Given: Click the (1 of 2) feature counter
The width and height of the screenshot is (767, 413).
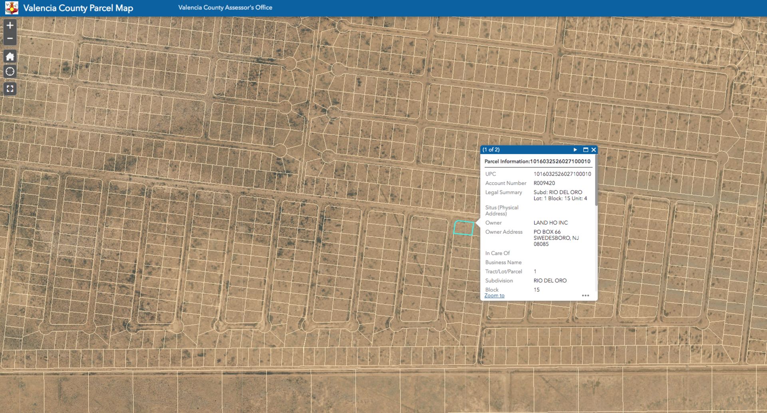Looking at the screenshot, I should (x=491, y=150).
